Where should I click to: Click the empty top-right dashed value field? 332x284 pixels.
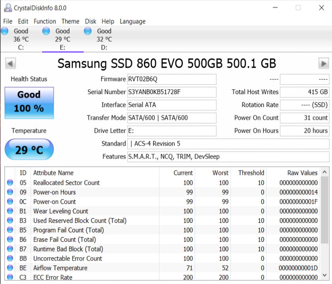coord(305,79)
